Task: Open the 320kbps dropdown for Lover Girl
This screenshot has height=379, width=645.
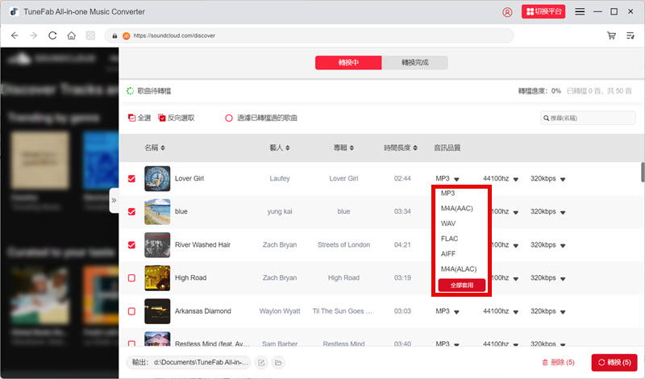Action: [548, 178]
